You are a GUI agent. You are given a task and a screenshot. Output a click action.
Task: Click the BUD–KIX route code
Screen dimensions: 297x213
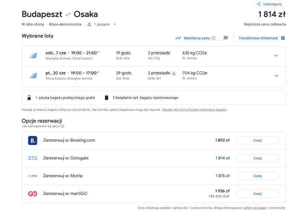(x=123, y=59)
